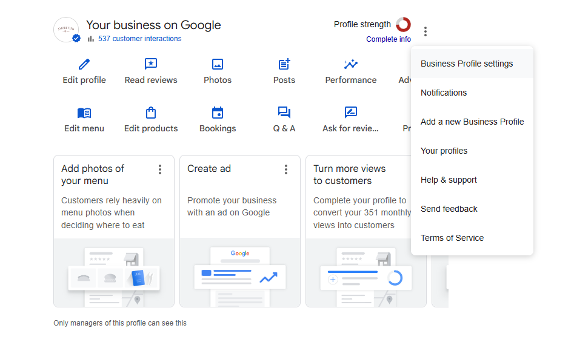
Task: Click the Complete info link
Action: pos(389,39)
